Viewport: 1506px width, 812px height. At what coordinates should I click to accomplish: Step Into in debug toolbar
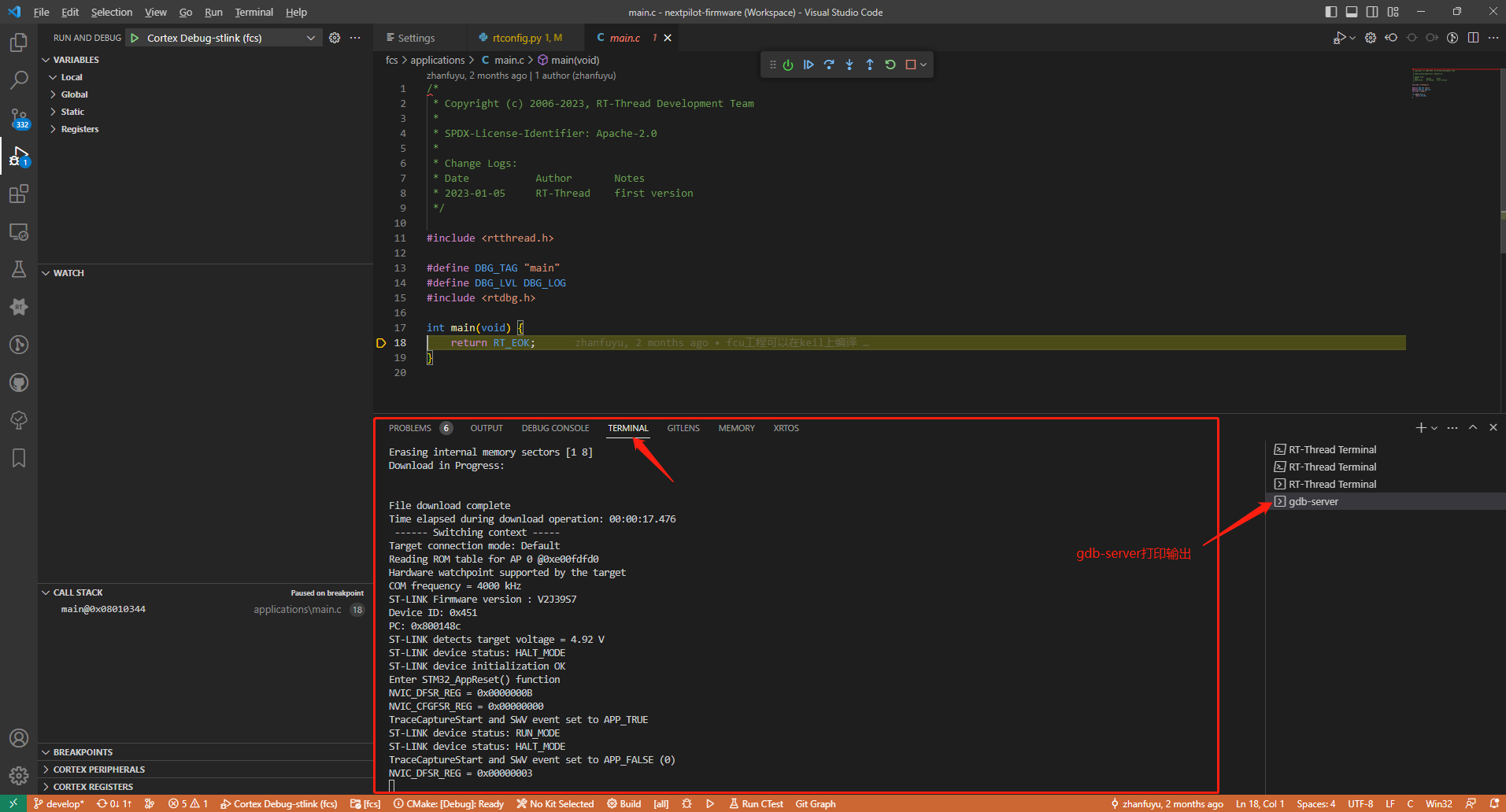(x=849, y=65)
